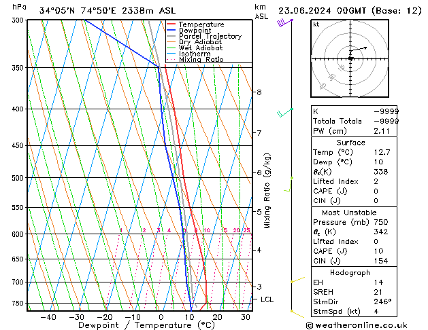Image resolution: width=428 pixels, height=330 pixels.
Task: Click the Totals Totals row label
Action: coord(338,121)
